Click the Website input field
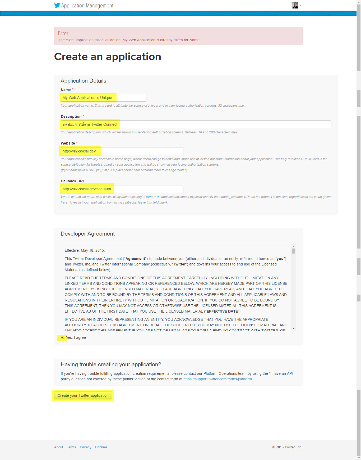 pos(122,151)
